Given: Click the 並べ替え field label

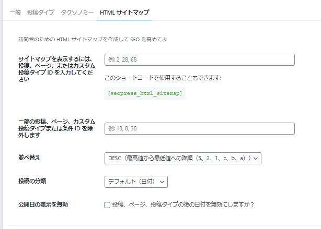Looking at the screenshot, I should click(x=29, y=158).
